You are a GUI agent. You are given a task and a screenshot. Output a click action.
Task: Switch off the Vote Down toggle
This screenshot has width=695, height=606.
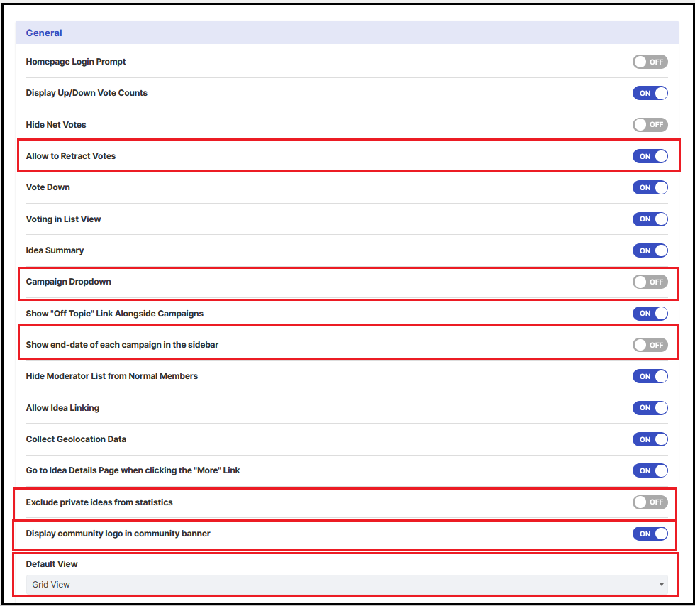650,187
